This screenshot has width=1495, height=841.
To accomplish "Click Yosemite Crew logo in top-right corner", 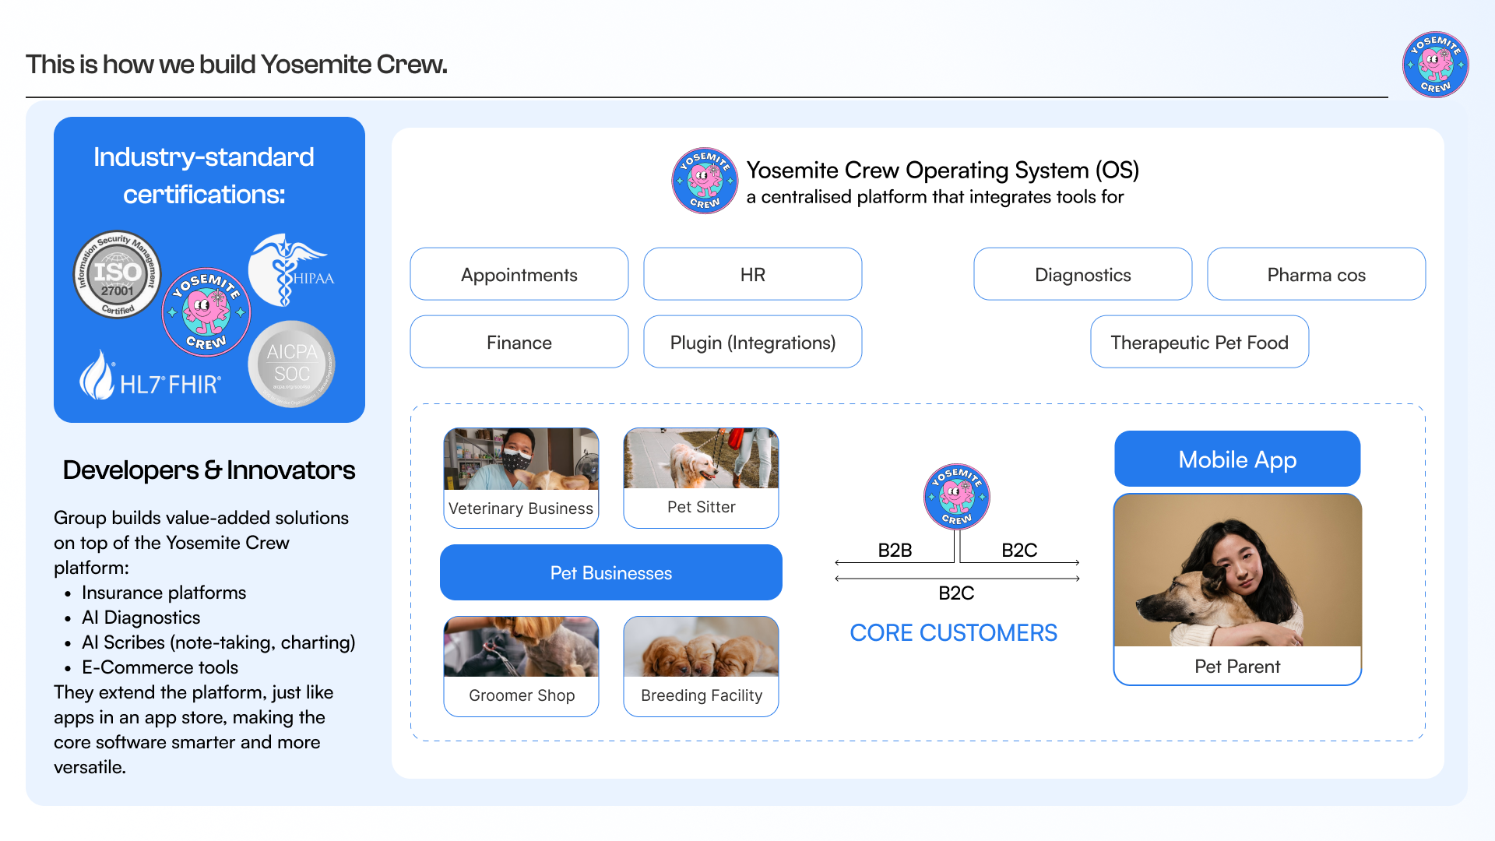I will coord(1435,65).
